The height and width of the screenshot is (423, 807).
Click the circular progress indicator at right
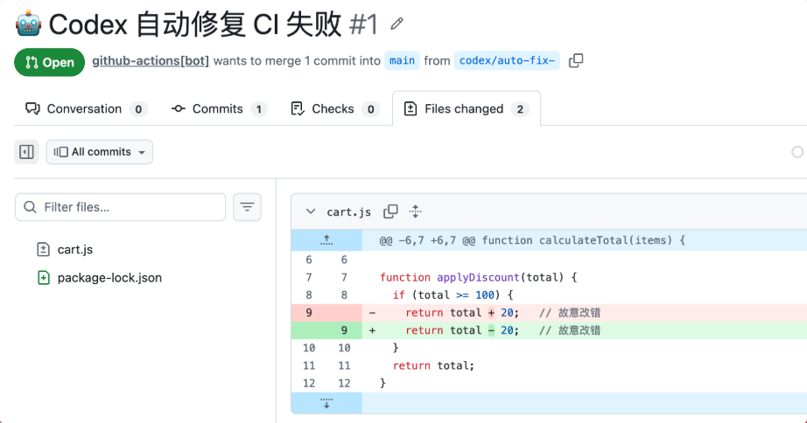pyautogui.click(x=797, y=152)
